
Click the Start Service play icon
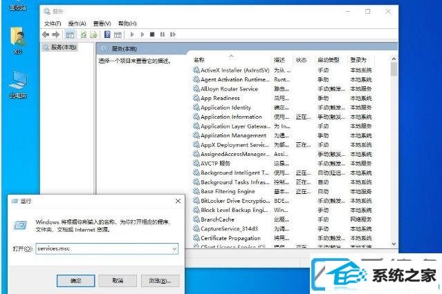[x=132, y=35]
